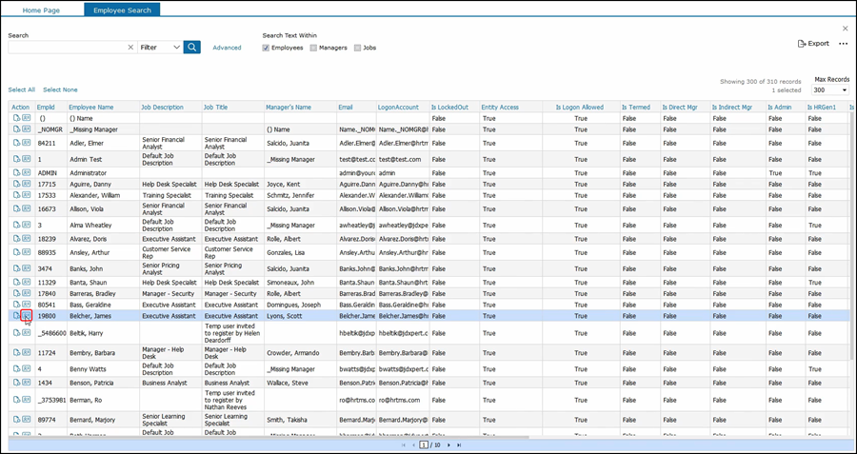This screenshot has width=857, height=454.
Task: Click document icon in Adler, Elmer row
Action: tap(16, 144)
